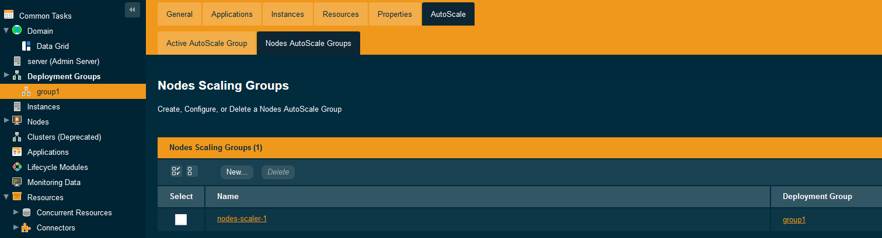Switch to the Resources tab
This screenshot has width=882, height=238.
(341, 14)
